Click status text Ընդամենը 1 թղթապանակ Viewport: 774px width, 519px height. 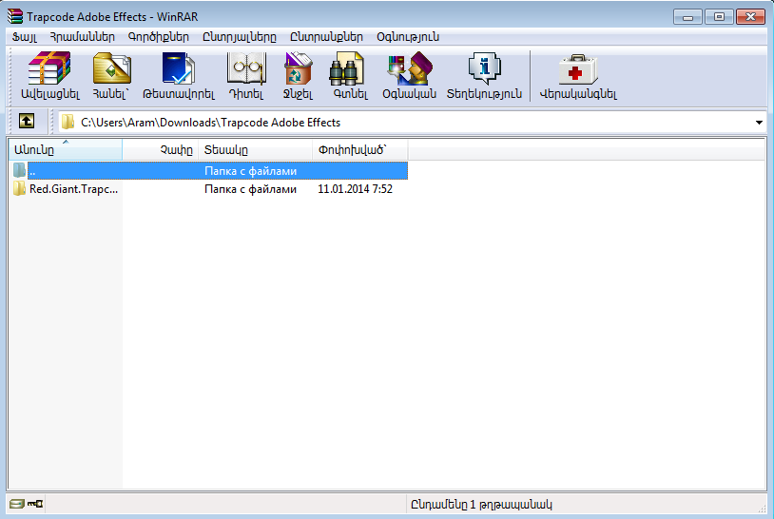click(x=481, y=504)
